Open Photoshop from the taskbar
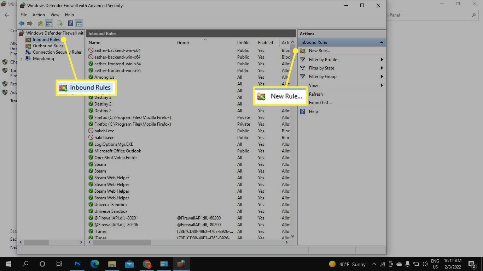 click(77, 264)
